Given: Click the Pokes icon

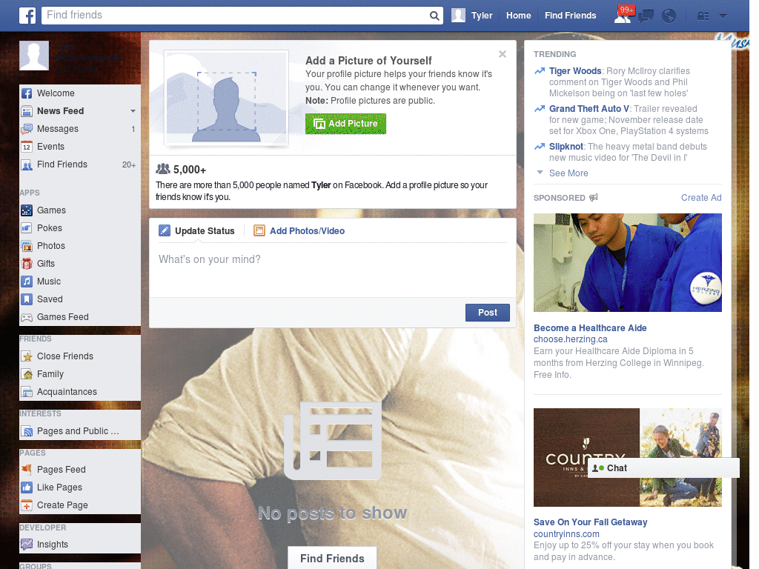Looking at the screenshot, I should (27, 228).
